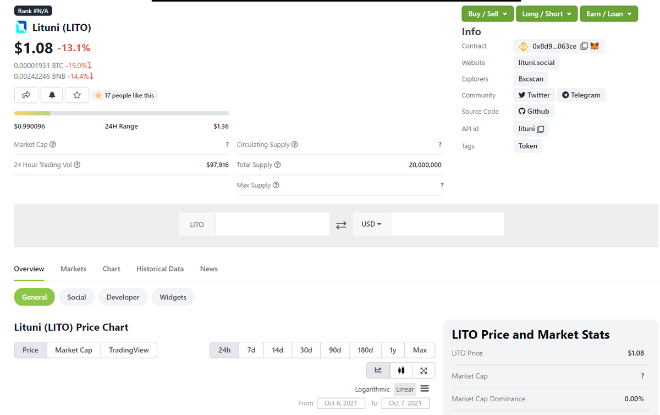Copy the contract address using the copy icon
The width and height of the screenshot is (660, 415).
pos(585,46)
